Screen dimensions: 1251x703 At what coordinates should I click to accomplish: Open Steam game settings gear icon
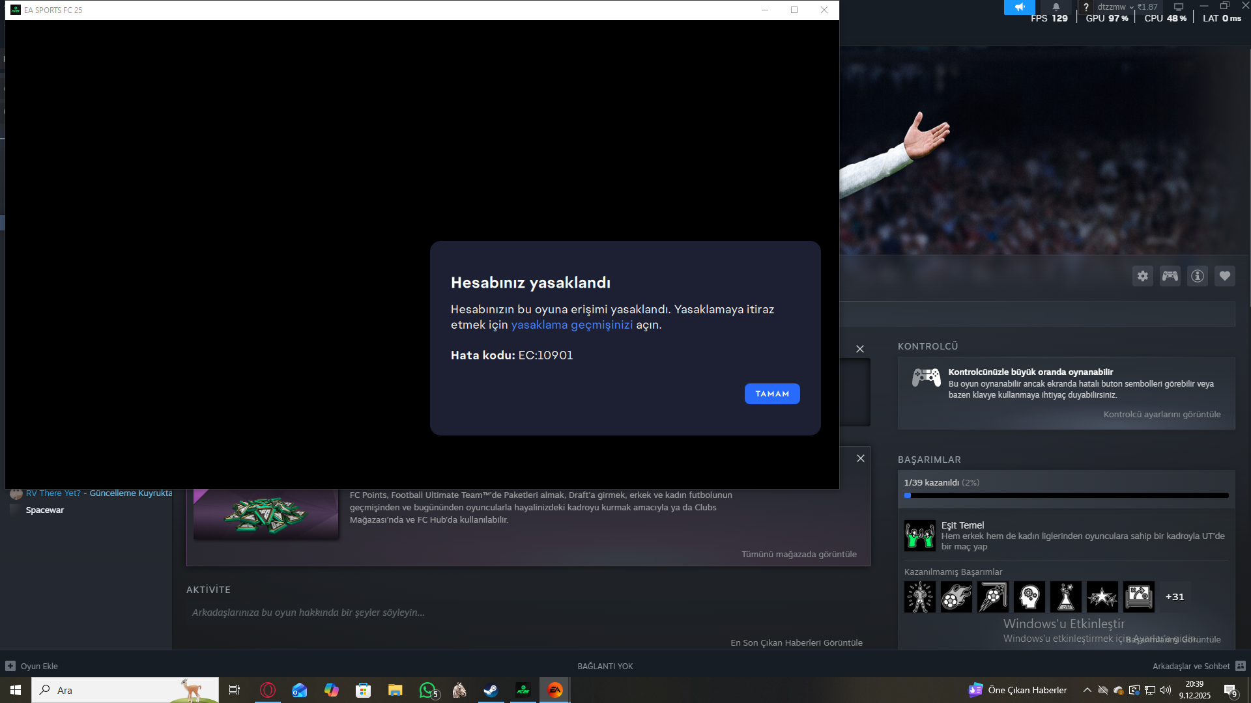coord(1143,276)
